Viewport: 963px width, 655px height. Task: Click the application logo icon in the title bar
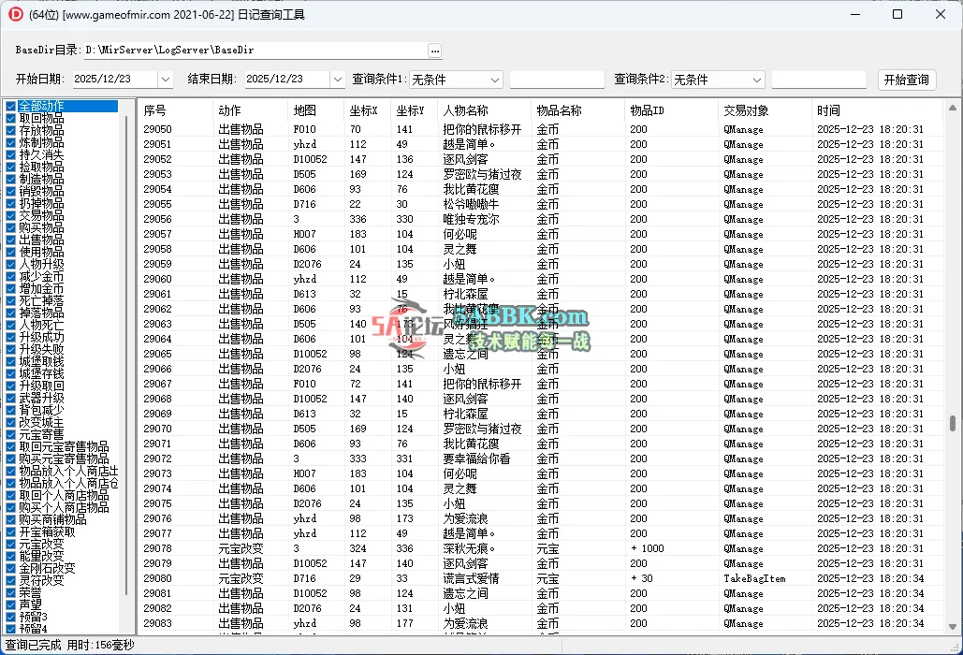pyautogui.click(x=13, y=13)
